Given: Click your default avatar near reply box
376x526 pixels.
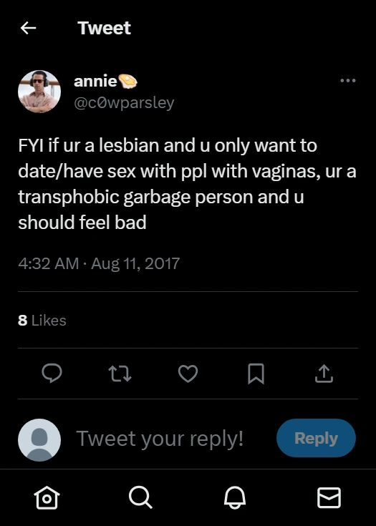Looking at the screenshot, I should pos(39,440).
